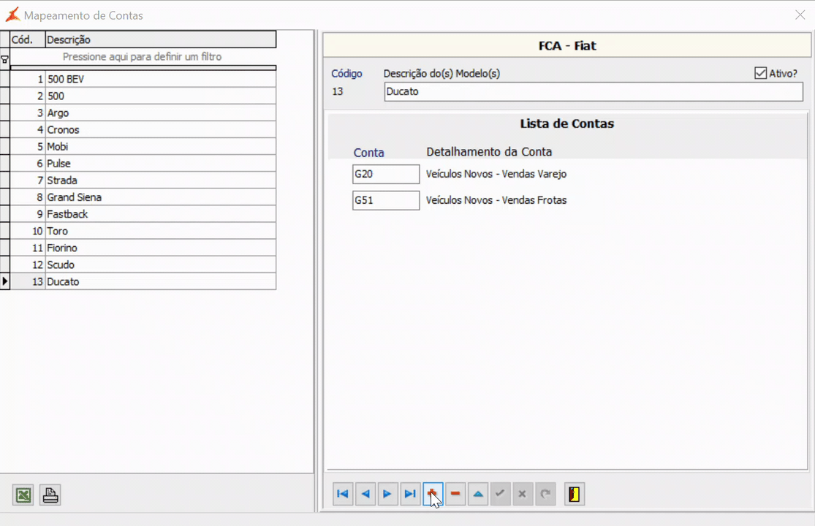The image size is (815, 526).
Task: Edit the G51 account field
Action: click(386, 200)
